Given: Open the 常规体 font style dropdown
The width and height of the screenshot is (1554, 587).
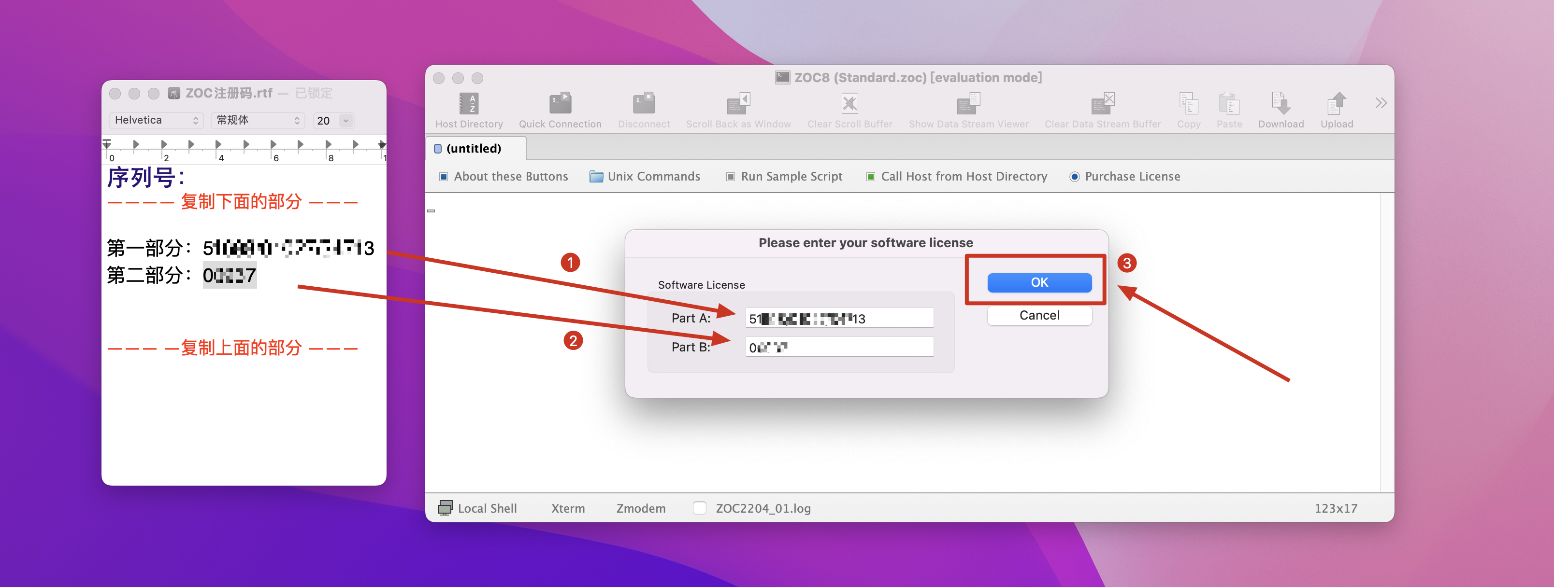Looking at the screenshot, I should 258,121.
